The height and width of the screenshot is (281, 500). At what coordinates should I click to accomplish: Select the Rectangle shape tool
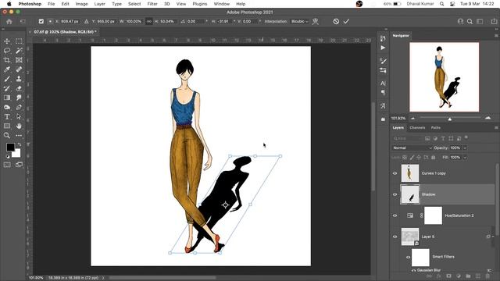7,126
